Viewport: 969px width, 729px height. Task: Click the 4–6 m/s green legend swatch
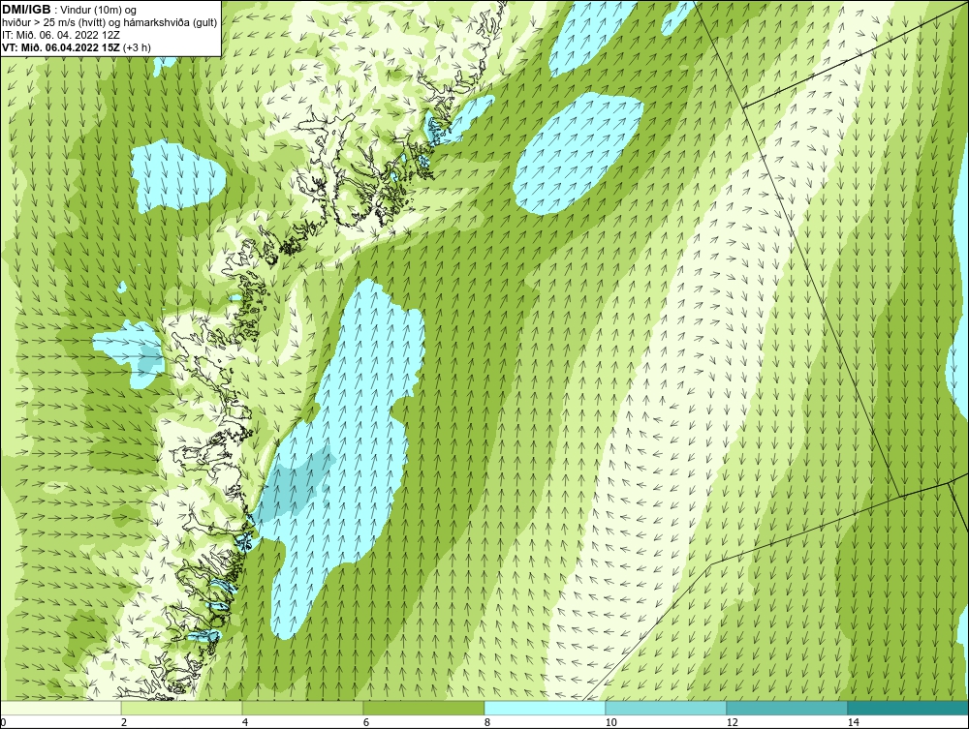pos(302,708)
